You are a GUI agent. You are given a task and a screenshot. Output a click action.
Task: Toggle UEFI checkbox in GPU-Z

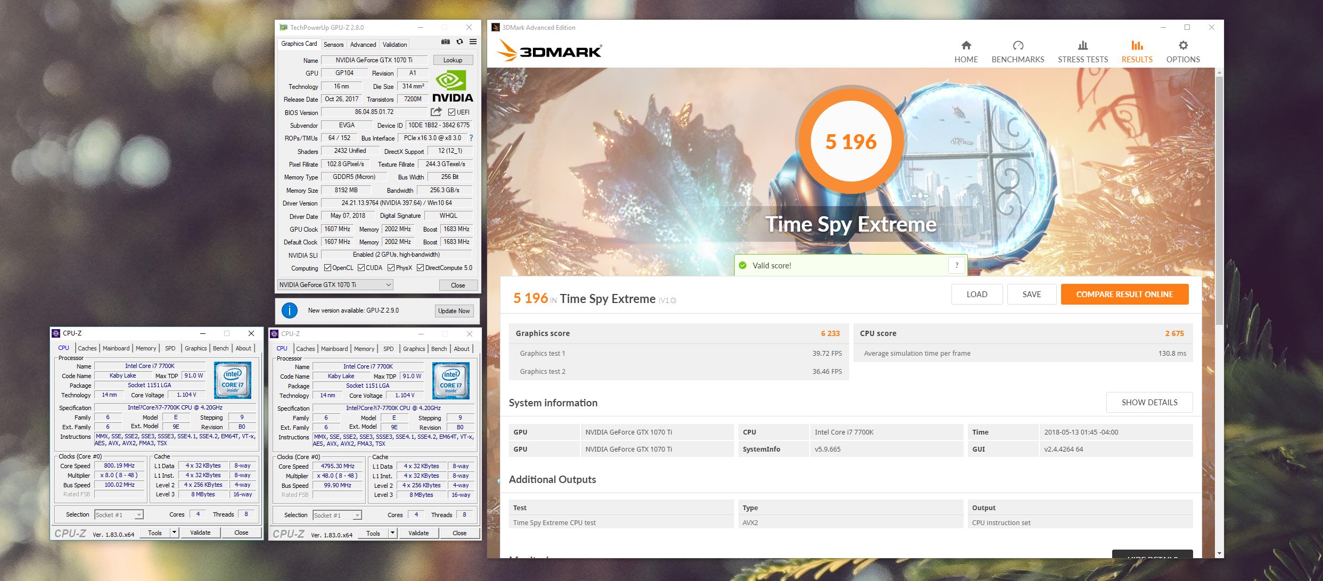[x=451, y=112]
